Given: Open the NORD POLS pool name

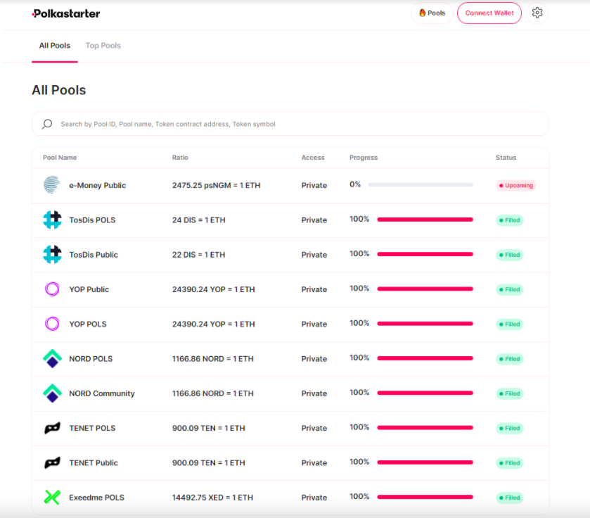Looking at the screenshot, I should [x=91, y=359].
